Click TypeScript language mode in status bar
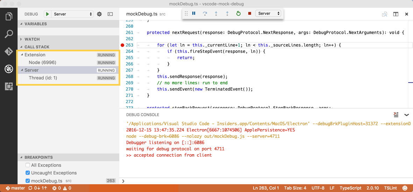 350,188
